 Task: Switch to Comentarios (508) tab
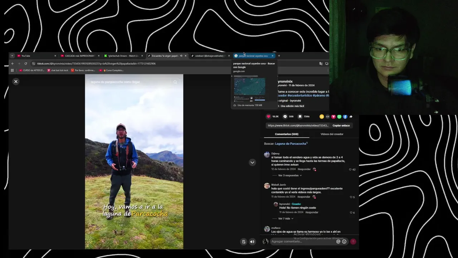coord(287,134)
